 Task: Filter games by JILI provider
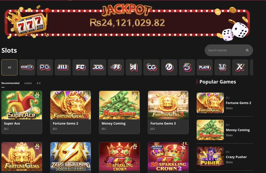pyautogui.click(x=63, y=67)
